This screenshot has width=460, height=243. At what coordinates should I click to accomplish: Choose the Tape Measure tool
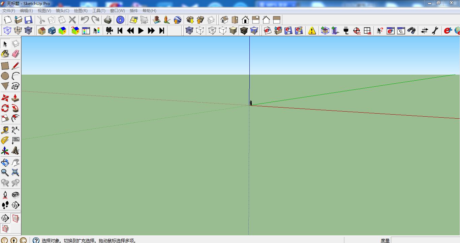click(5, 130)
